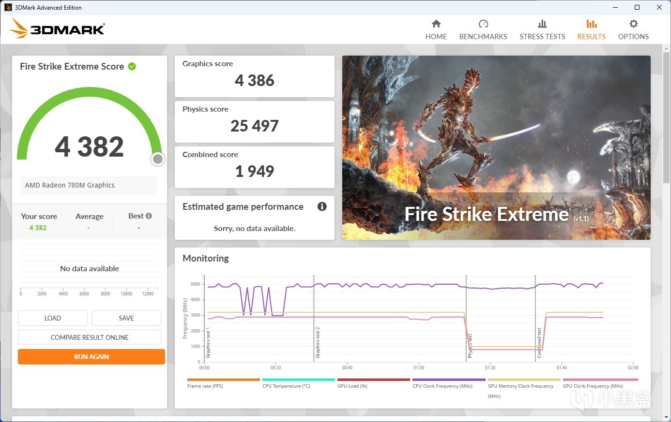Open the STRESS TESTS tab label
671x422 pixels.
coord(542,37)
